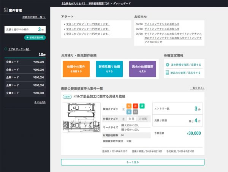Open 依頼中の案件一覧 from the sidebar
The height and width of the screenshot is (172, 228).
(33, 17)
